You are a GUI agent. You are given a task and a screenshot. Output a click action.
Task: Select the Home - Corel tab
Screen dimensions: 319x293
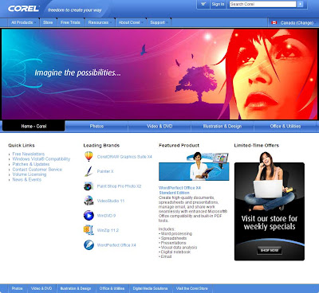click(33, 127)
